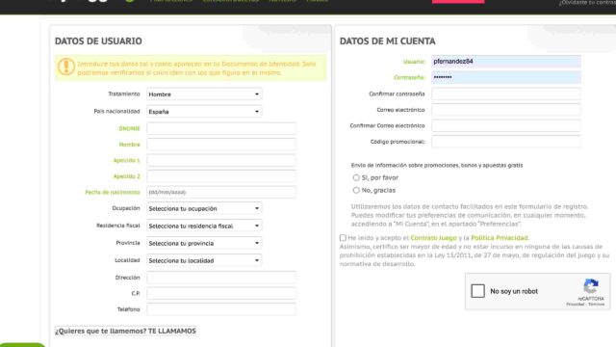Open the Tratamiento dropdown showing Hombre

204,94
